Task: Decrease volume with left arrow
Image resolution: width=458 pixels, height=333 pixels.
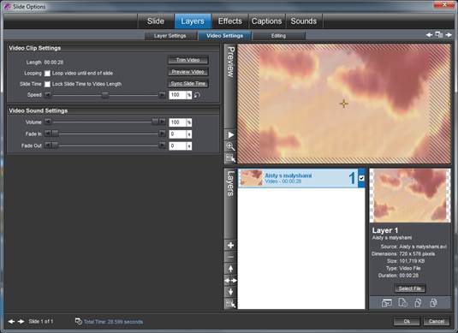Action: (48, 122)
